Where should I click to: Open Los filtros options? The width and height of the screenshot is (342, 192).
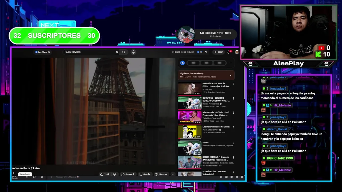42,52
